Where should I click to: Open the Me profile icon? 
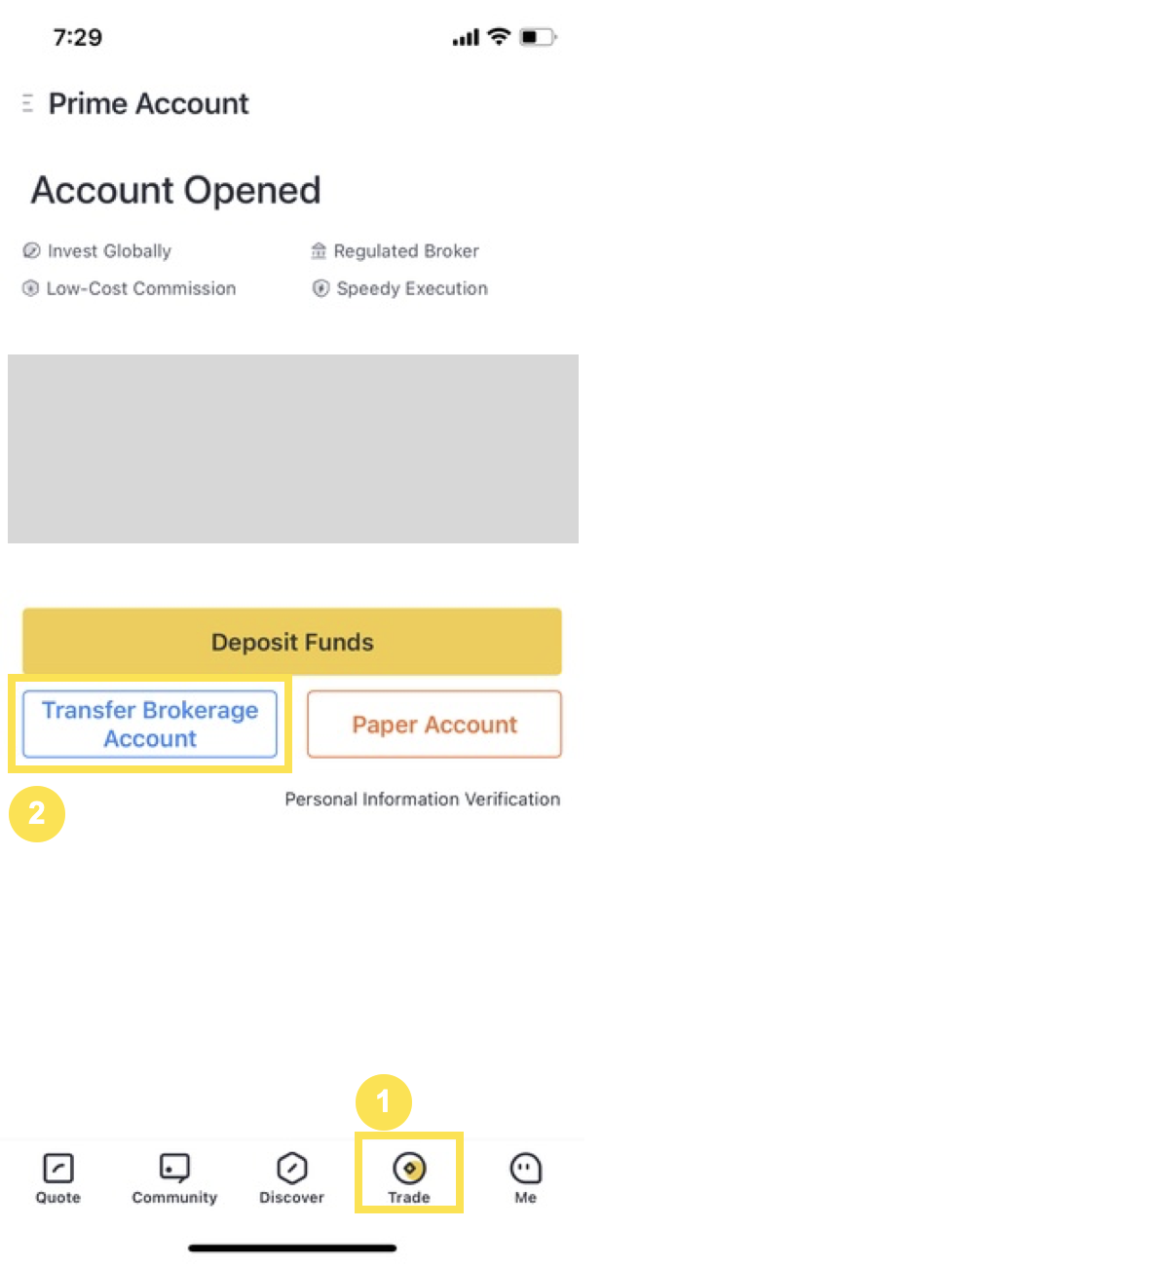pos(526,1168)
